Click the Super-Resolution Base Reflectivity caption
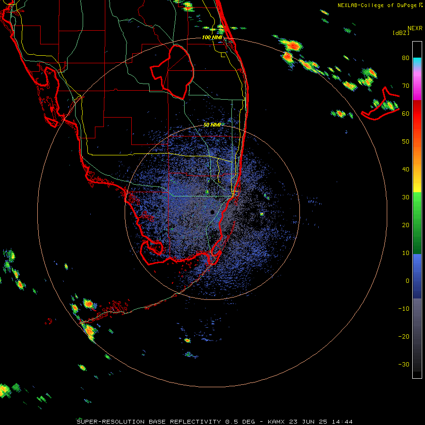425x425 pixels. [214, 422]
